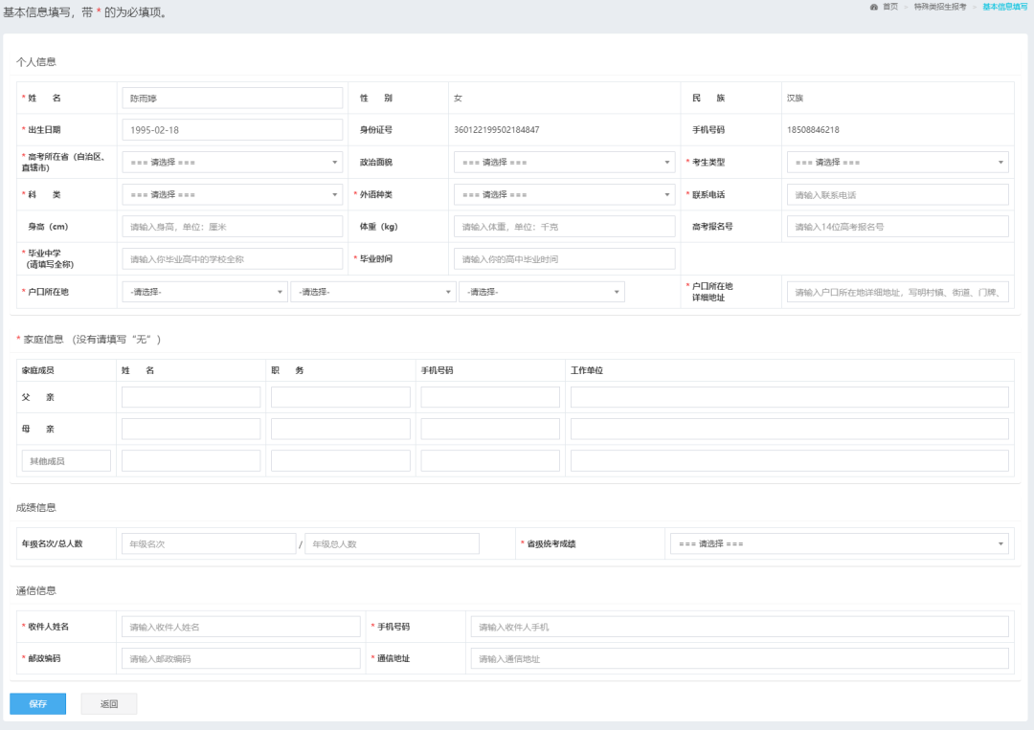Open 考生类型 dropdown
The image size is (1034, 730).
897,162
